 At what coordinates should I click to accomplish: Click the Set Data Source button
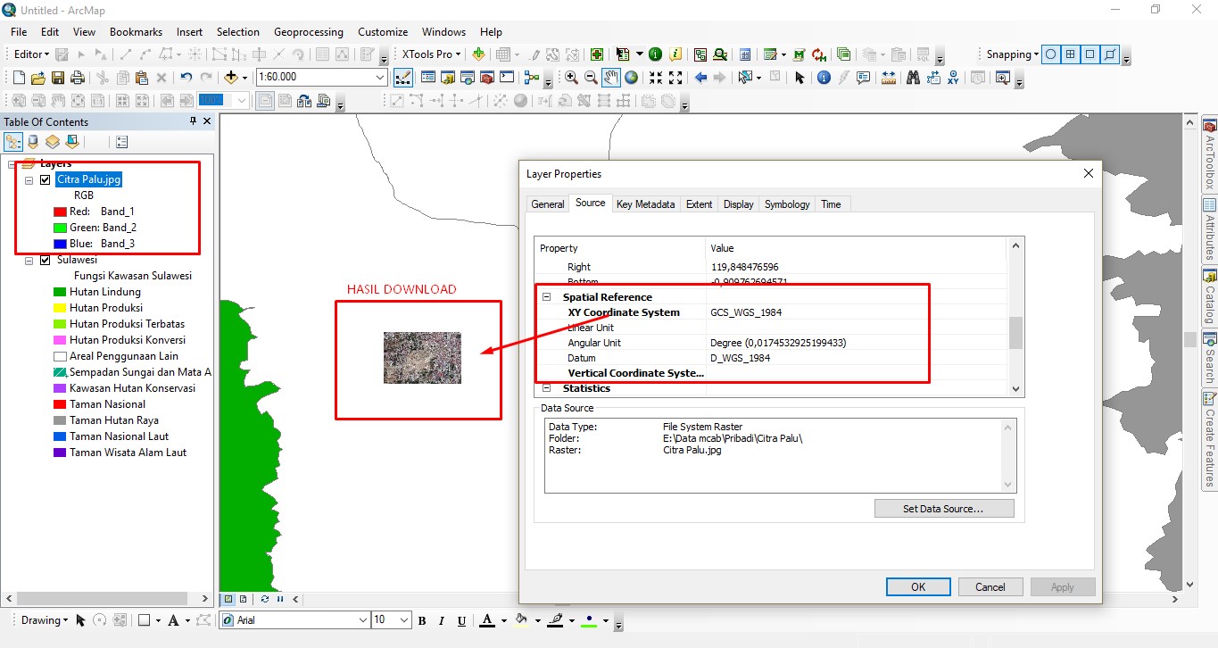[x=944, y=509]
